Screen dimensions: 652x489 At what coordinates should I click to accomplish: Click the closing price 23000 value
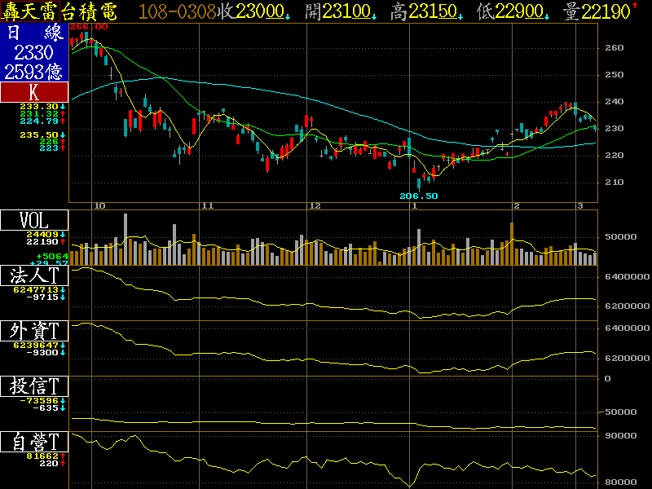pos(259,11)
